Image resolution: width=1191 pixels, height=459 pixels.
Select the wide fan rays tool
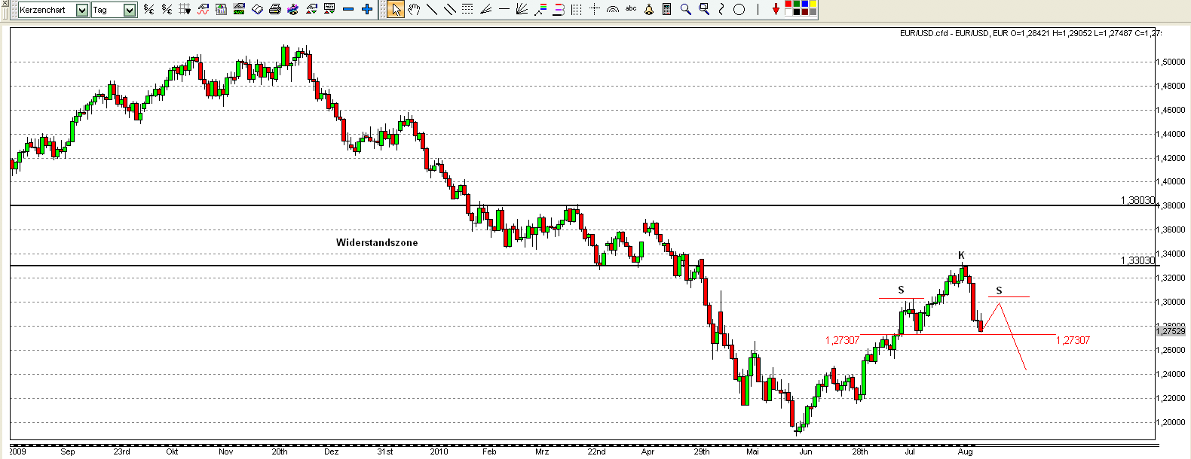[522, 9]
